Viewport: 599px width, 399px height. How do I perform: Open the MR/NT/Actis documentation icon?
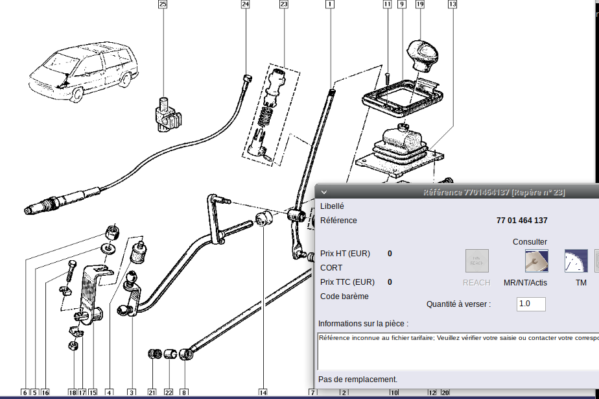(536, 261)
